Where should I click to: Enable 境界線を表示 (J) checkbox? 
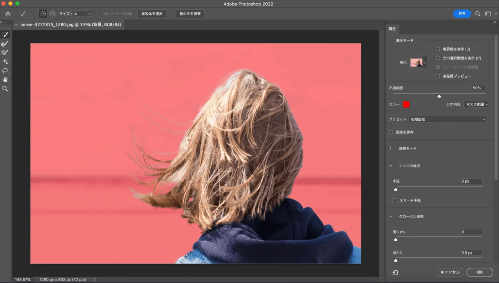[x=438, y=49]
